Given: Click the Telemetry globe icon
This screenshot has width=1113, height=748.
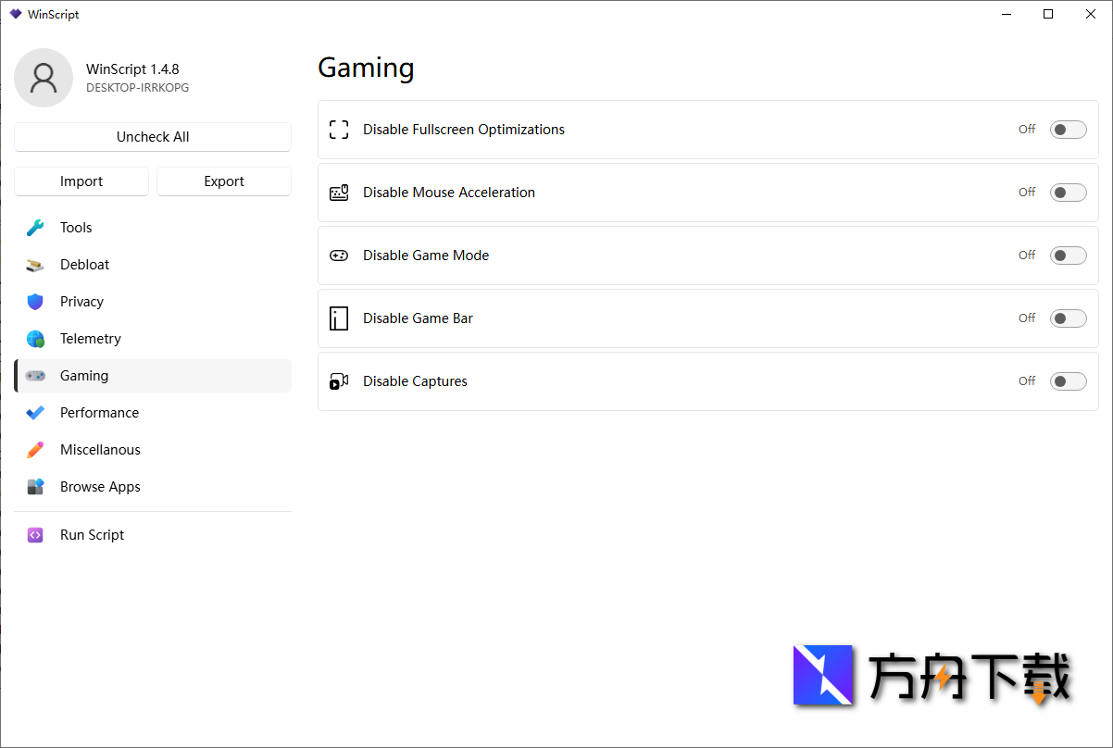Looking at the screenshot, I should click(35, 339).
